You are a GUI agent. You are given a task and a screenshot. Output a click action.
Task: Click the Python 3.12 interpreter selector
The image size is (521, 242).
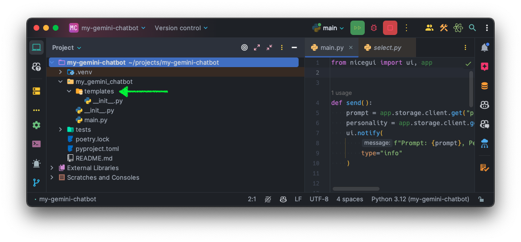[x=420, y=199]
